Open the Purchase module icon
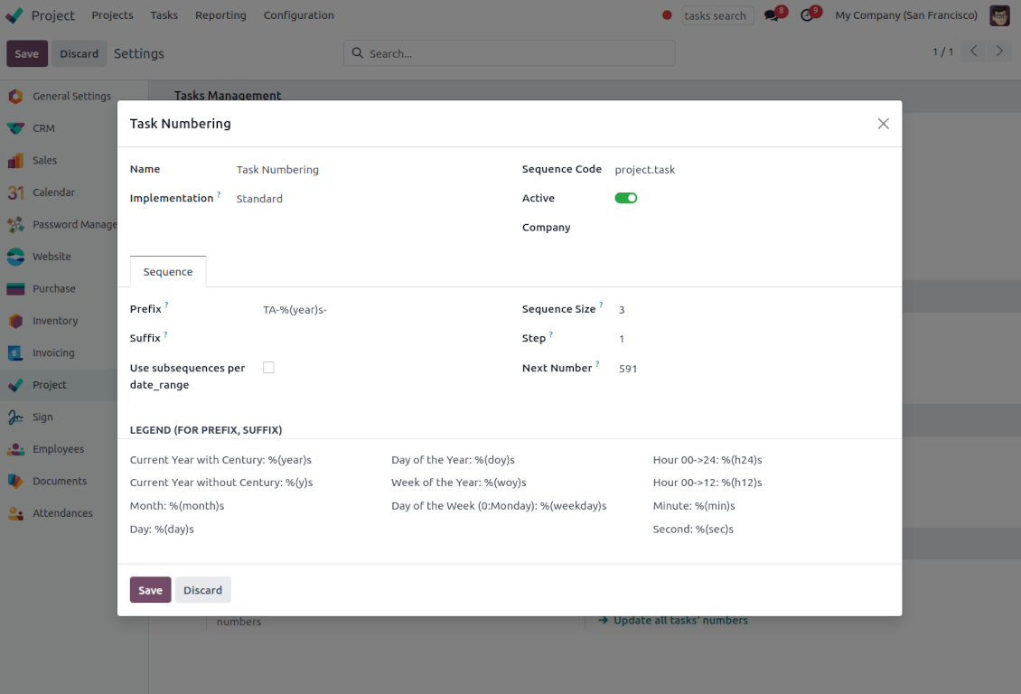Viewport: 1021px width, 694px height. (x=15, y=288)
